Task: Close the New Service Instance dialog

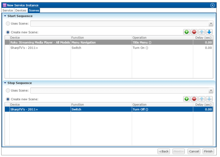Action: tap(212, 5)
